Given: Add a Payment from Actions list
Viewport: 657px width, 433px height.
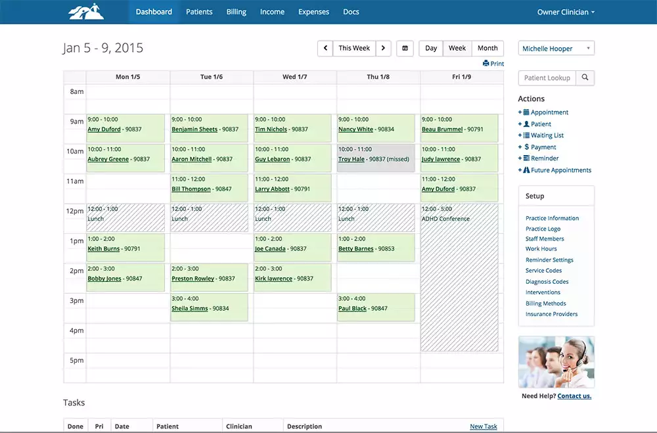Looking at the screenshot, I should coord(543,147).
